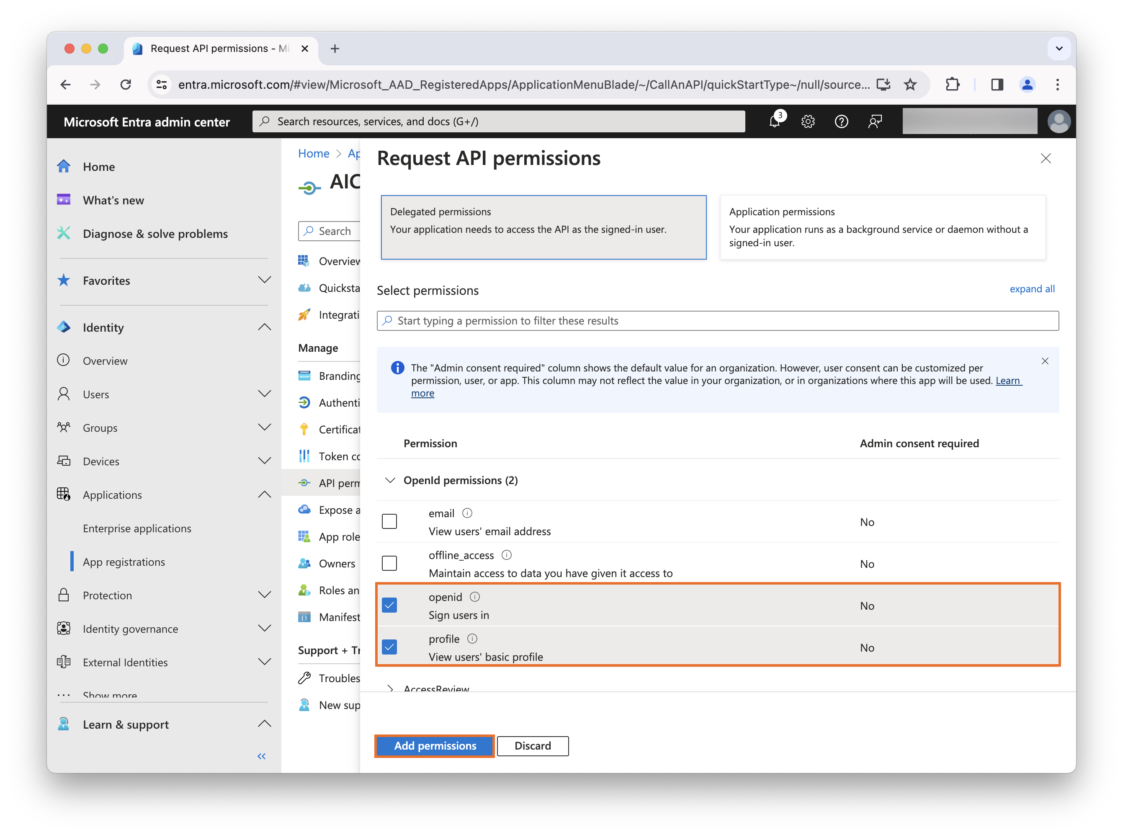Click the permission filter search field
This screenshot has height=835, width=1123.
click(657, 320)
